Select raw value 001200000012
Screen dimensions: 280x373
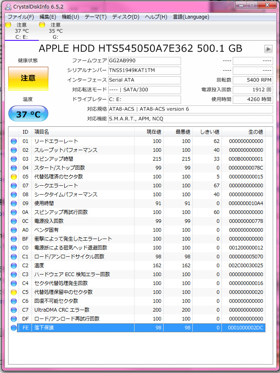pyautogui.click(x=246, y=248)
